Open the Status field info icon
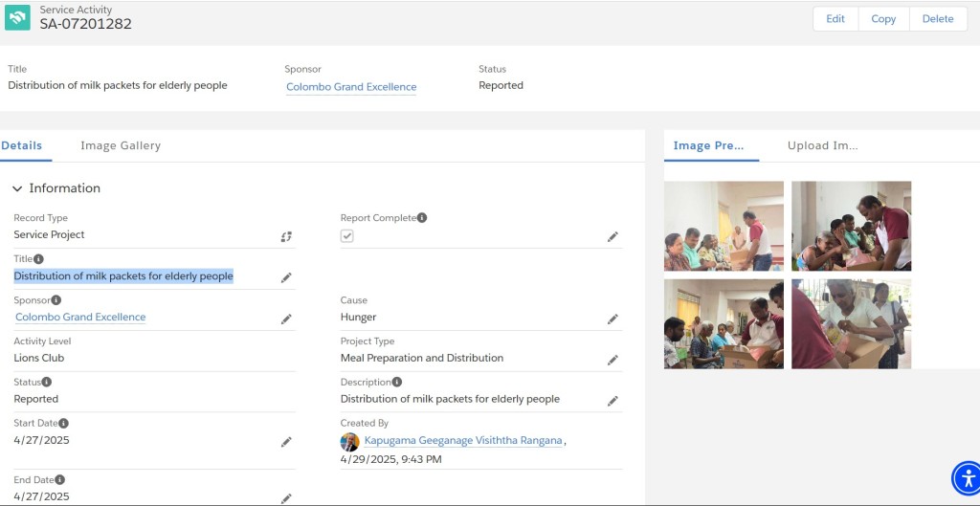Screen dimensions: 980x506 pyautogui.click(x=46, y=382)
